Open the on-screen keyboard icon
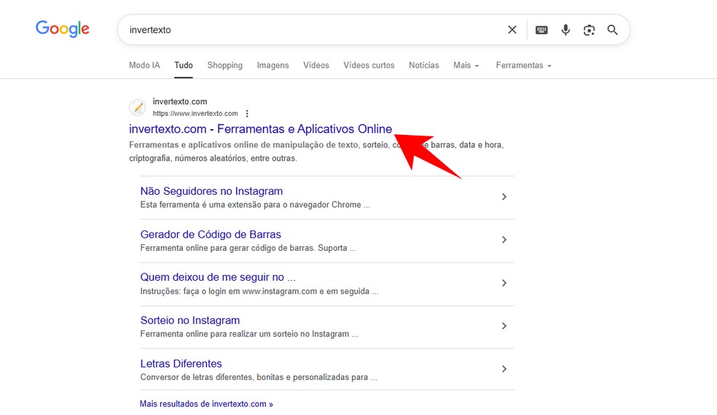The height and width of the screenshot is (415, 717). pyautogui.click(x=541, y=30)
